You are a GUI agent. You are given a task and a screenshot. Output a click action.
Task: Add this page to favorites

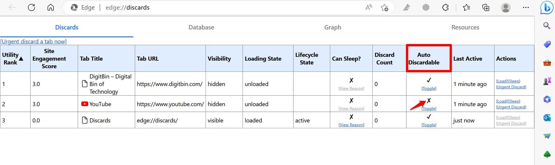384,8
